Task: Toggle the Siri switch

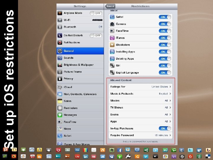Action: (165, 65)
